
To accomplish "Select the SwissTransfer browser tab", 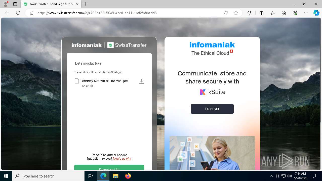I will 51,4.
